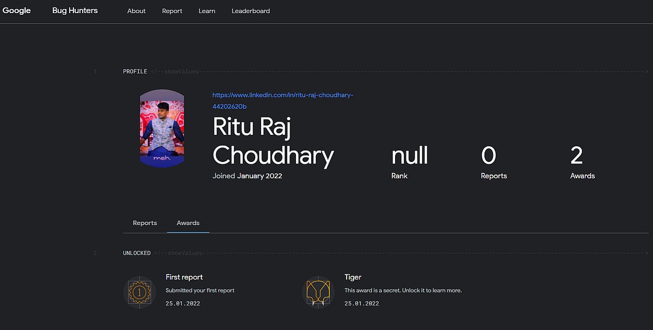653x330 pixels.
Task: Click the Ritu Raj Choudhary name heading
Action: 273,141
